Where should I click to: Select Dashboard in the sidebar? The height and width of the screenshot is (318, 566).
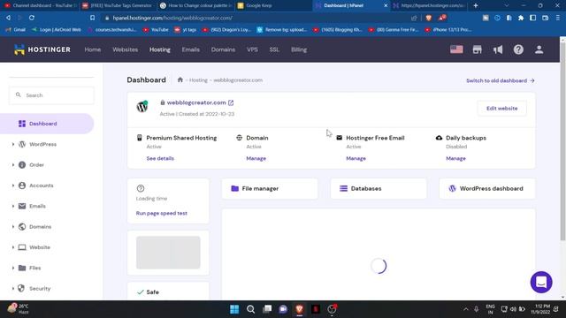pyautogui.click(x=47, y=124)
